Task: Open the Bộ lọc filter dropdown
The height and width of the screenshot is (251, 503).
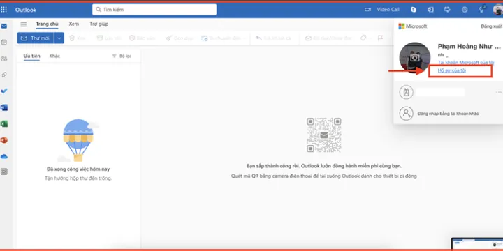Action: pyautogui.click(x=122, y=56)
